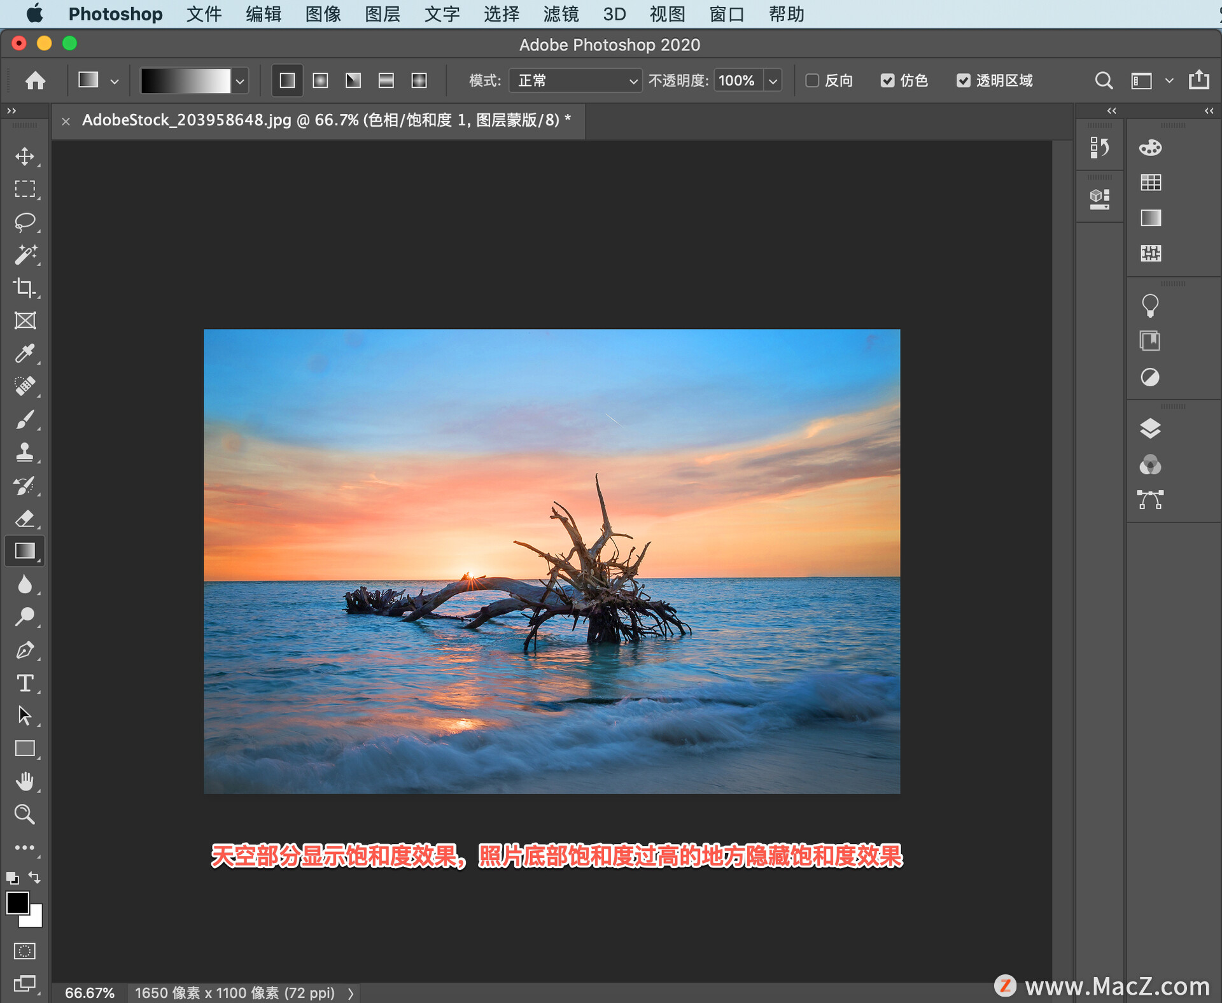Open the search magnifier in options bar
Viewport: 1222px width, 1003px height.
click(1104, 81)
